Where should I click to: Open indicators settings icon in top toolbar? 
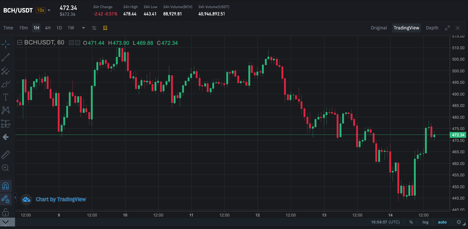click(x=94, y=28)
